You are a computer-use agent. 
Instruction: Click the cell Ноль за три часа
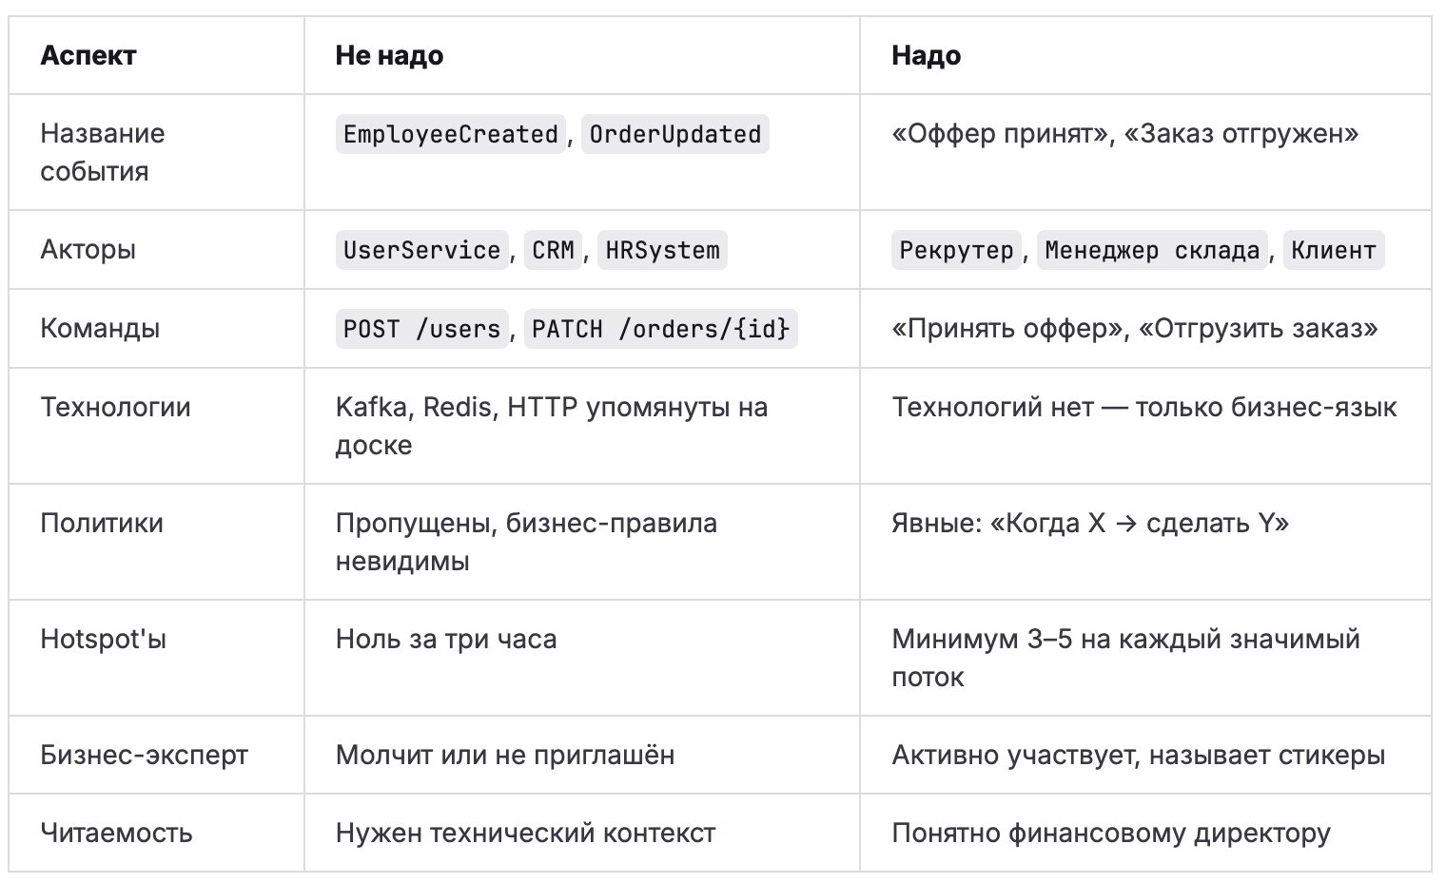point(445,639)
